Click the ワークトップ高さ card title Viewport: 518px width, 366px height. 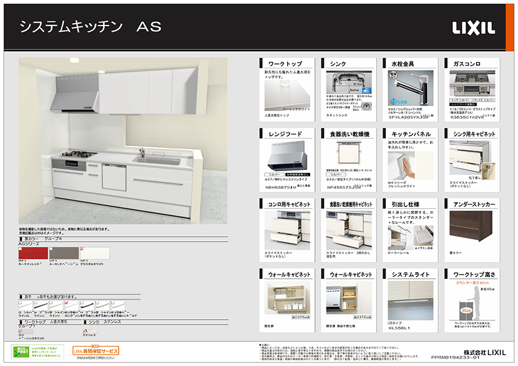[x=474, y=275]
